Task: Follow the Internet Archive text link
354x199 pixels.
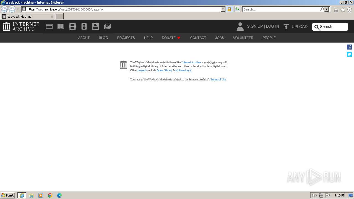Action: (x=191, y=62)
